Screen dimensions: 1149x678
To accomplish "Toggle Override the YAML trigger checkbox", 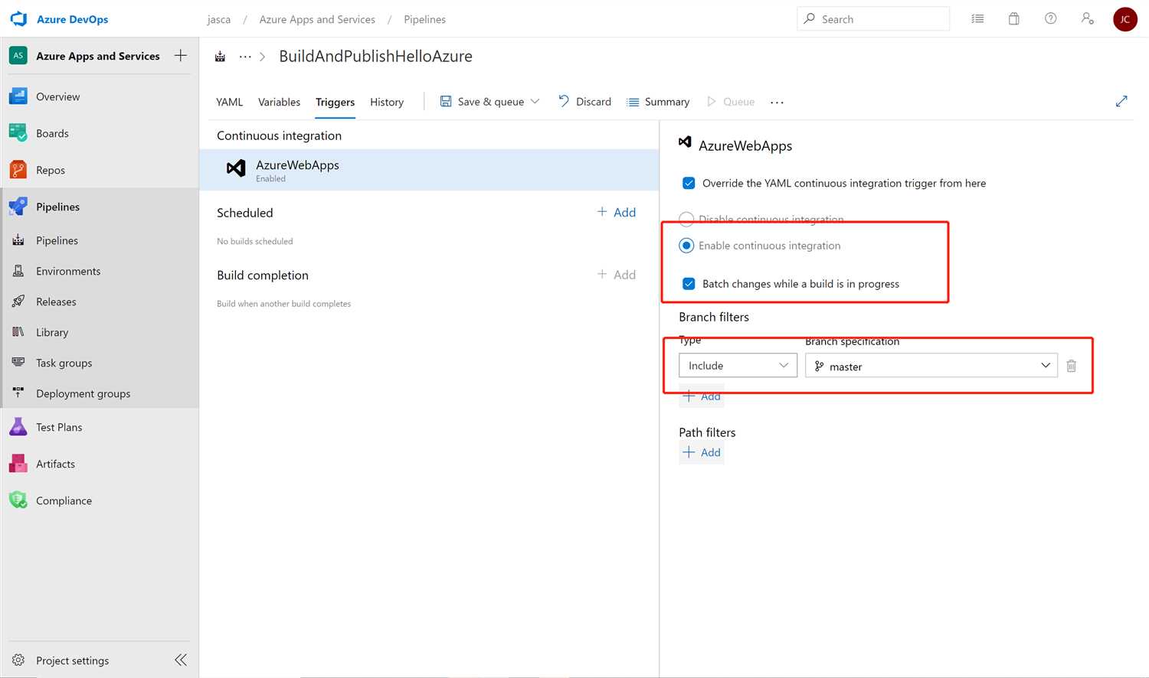I will tap(689, 183).
